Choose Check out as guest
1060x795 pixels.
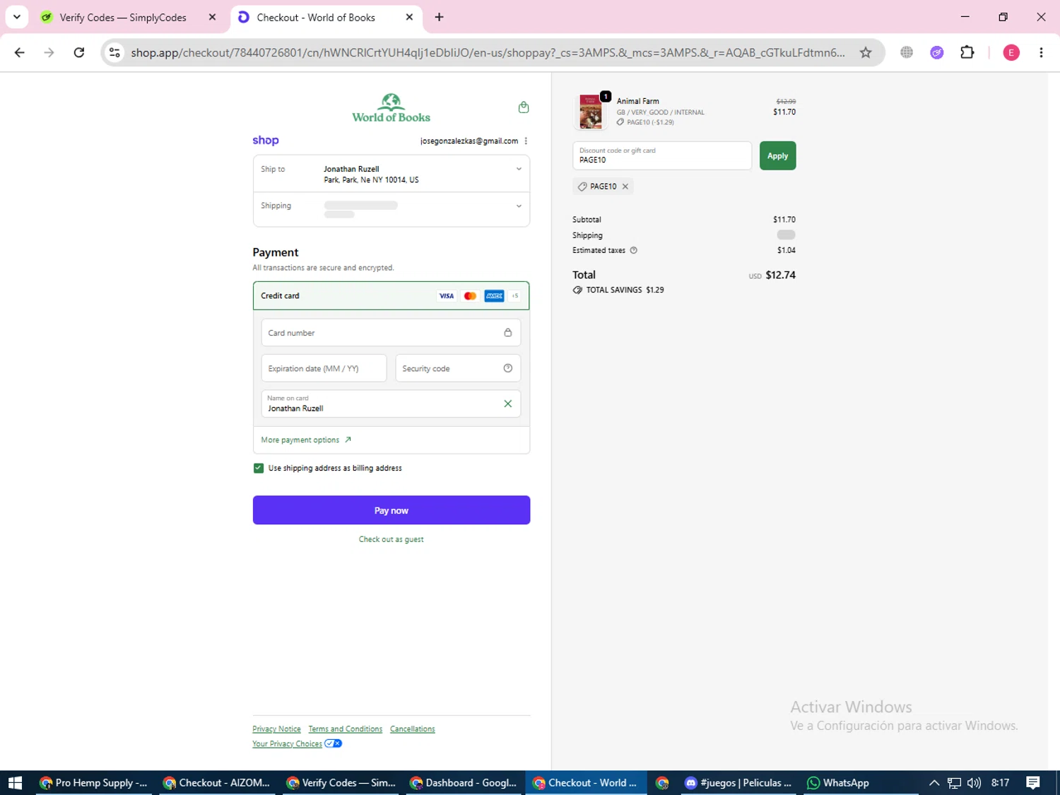(x=391, y=539)
